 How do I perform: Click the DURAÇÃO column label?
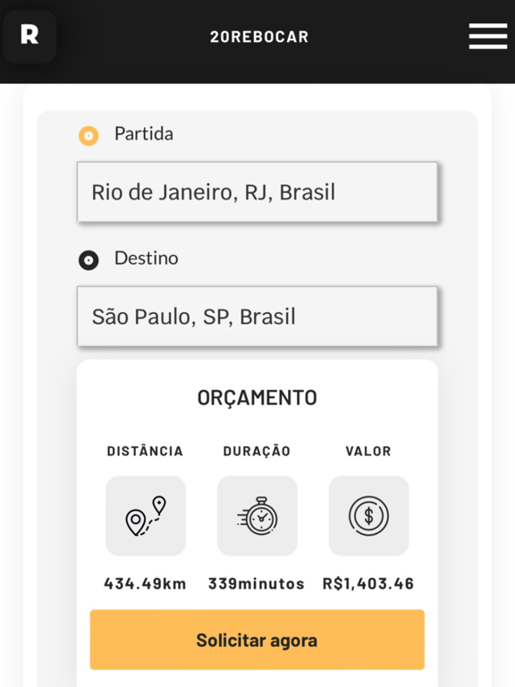click(257, 451)
